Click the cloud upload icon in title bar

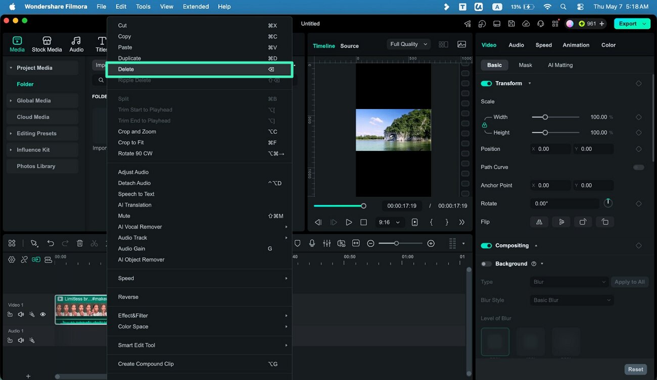pyautogui.click(x=526, y=24)
